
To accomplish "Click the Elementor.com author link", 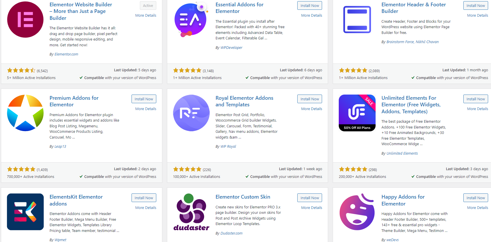I will (66, 54).
